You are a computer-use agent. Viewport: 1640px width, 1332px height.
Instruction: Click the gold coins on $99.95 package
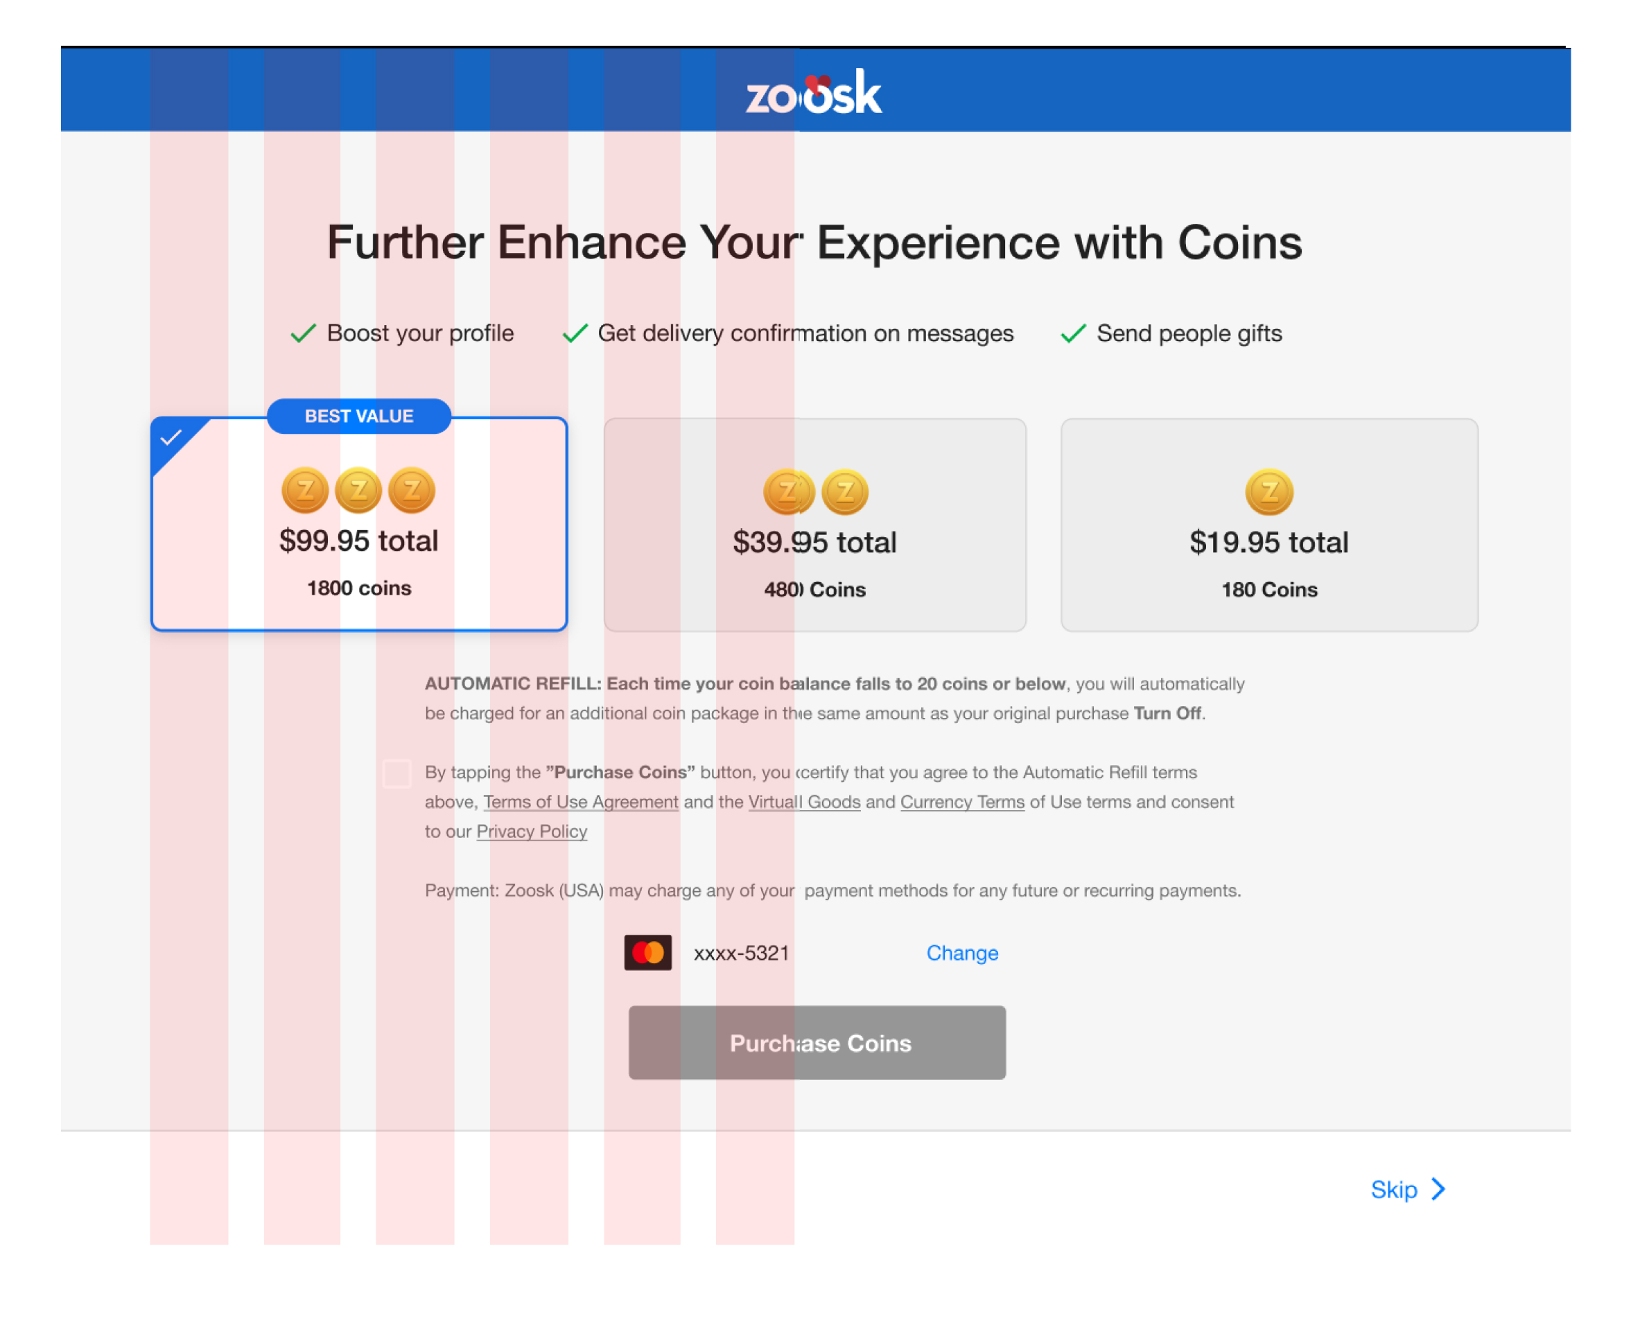[358, 490]
